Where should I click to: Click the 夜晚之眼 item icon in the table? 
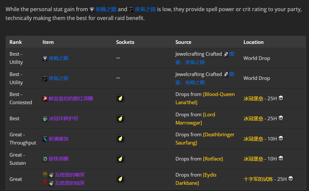[45, 58]
